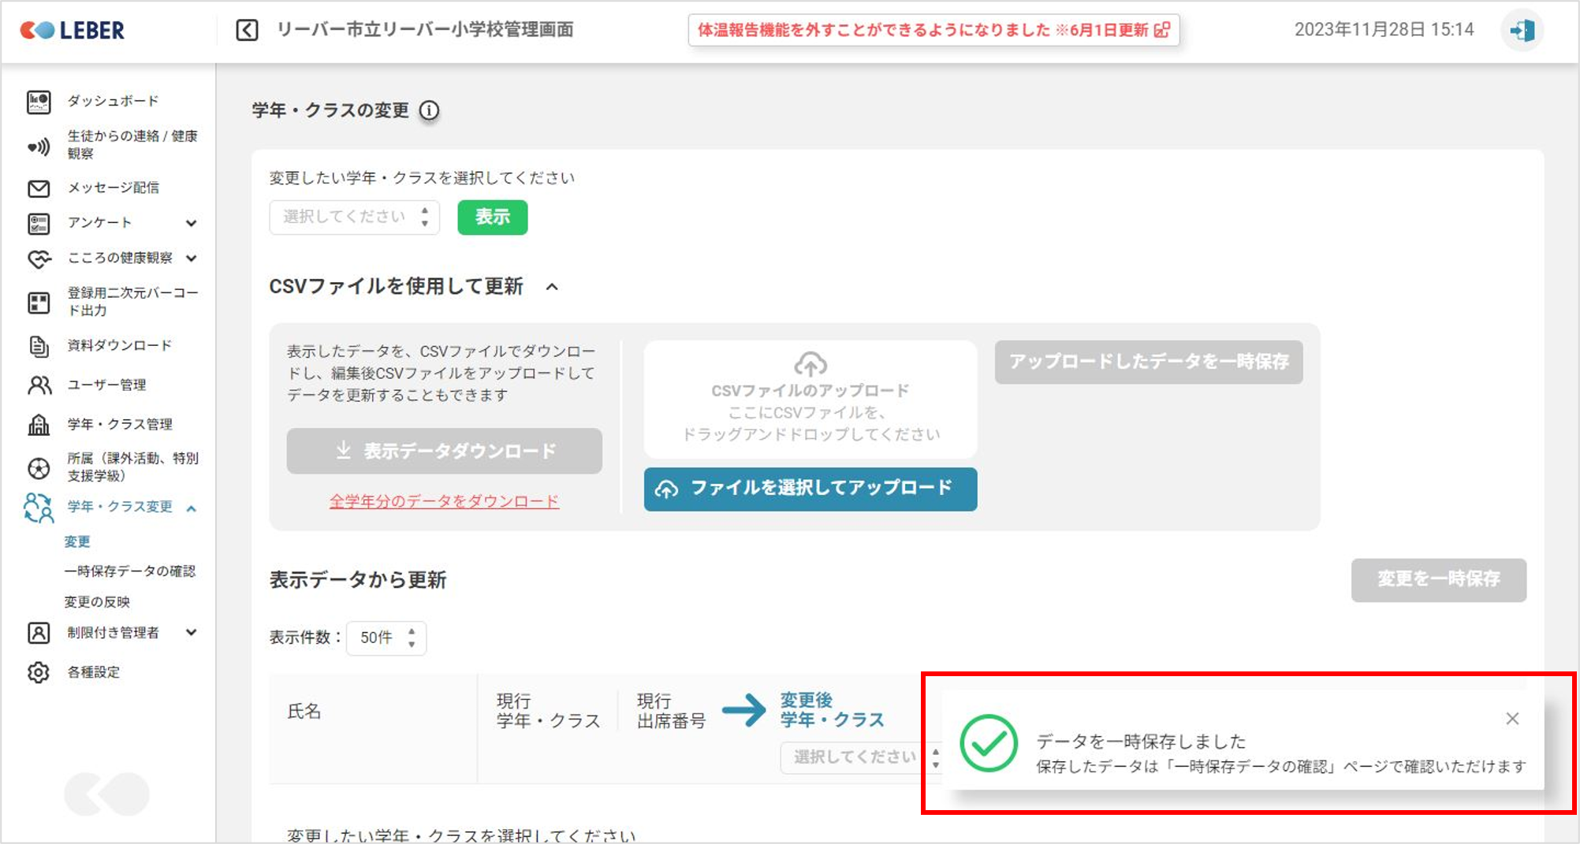Click 全学年分のデータをダウンロード link

pos(444,501)
